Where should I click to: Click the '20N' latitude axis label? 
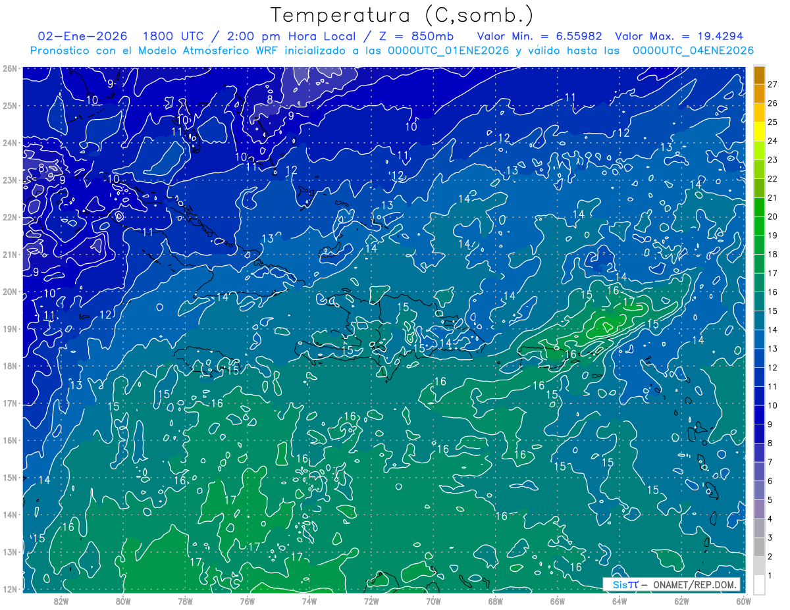(10, 292)
